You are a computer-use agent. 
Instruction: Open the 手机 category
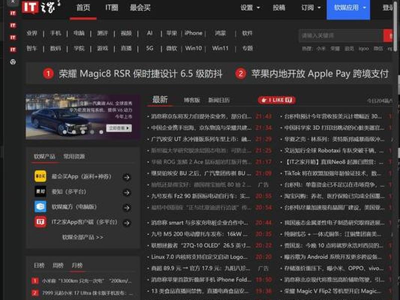(x=55, y=33)
